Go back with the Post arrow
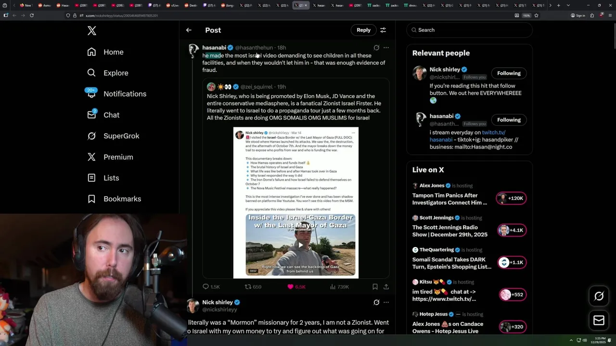The width and height of the screenshot is (616, 346). coord(189,30)
